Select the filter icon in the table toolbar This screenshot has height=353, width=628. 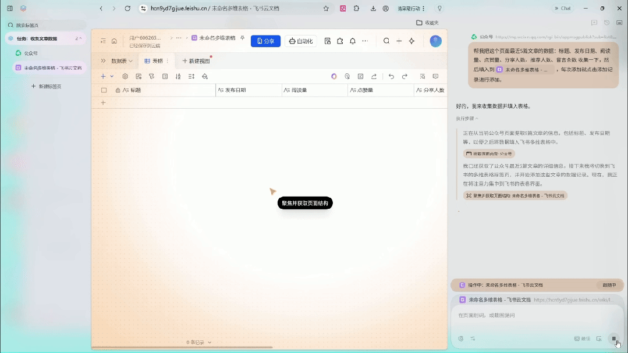pos(152,76)
